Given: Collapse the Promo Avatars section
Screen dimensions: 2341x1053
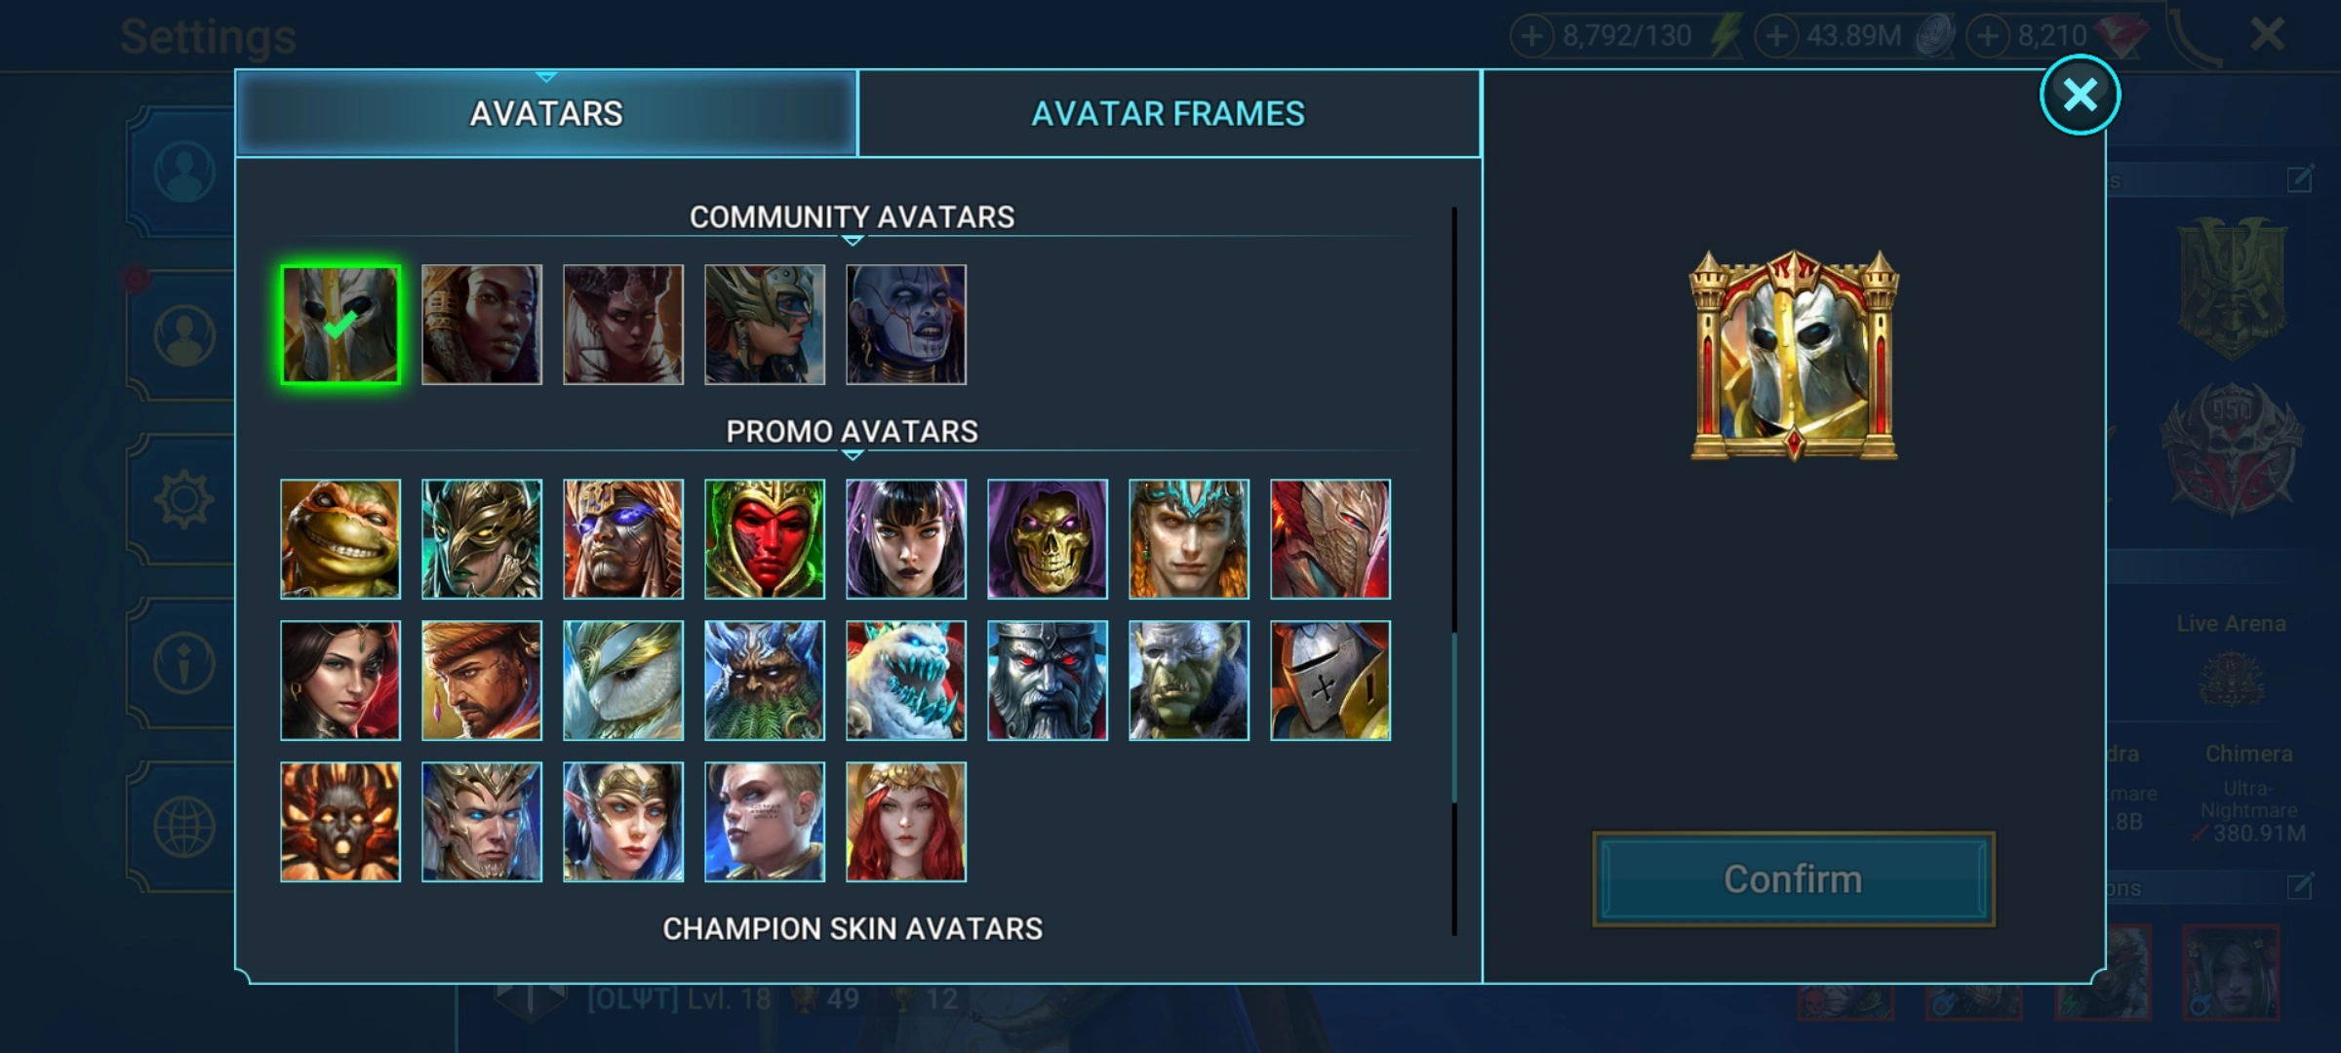Looking at the screenshot, I should tap(852, 432).
